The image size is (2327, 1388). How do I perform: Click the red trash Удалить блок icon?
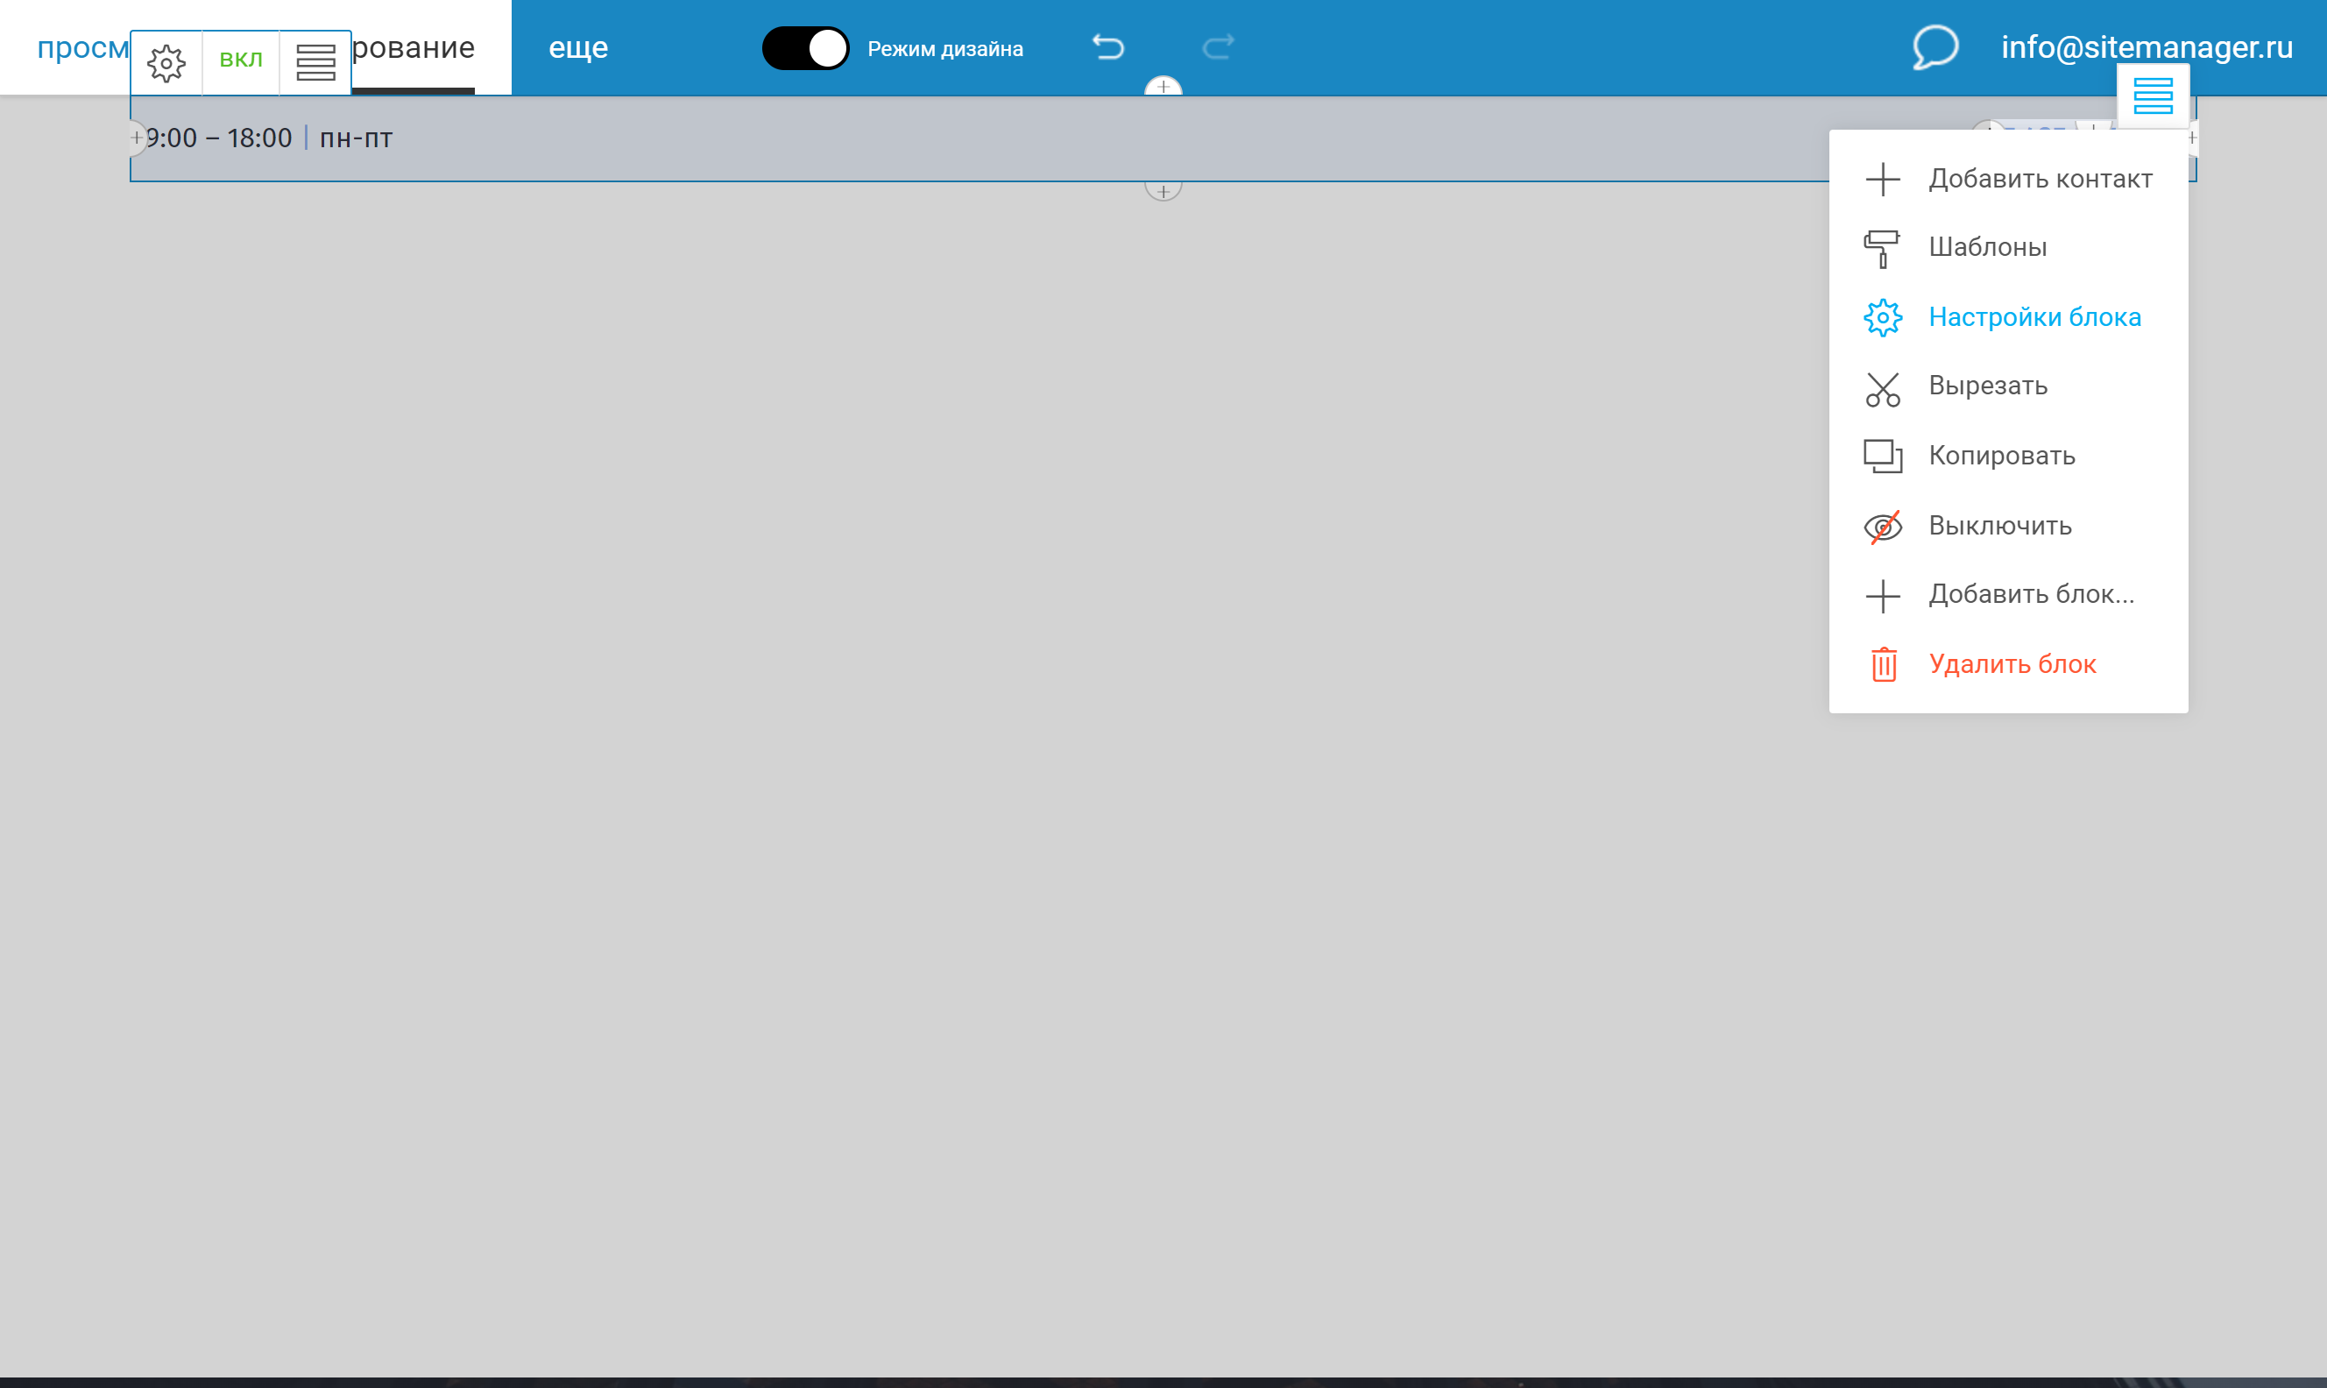[1883, 664]
